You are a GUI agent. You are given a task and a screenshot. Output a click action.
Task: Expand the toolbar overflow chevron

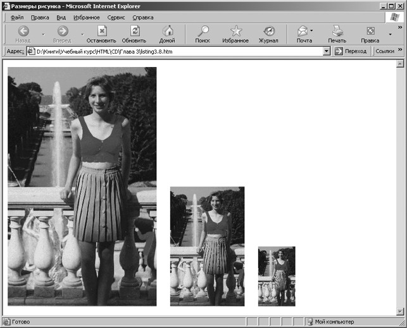click(x=400, y=28)
